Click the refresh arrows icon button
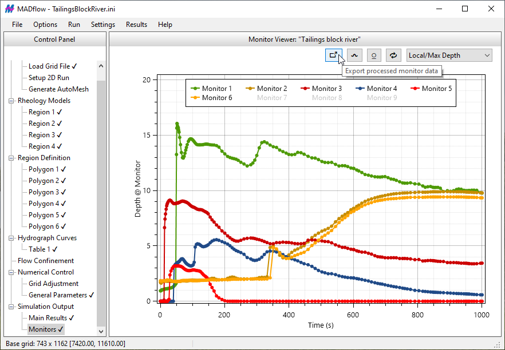Image resolution: width=505 pixels, height=350 pixels. pos(393,55)
